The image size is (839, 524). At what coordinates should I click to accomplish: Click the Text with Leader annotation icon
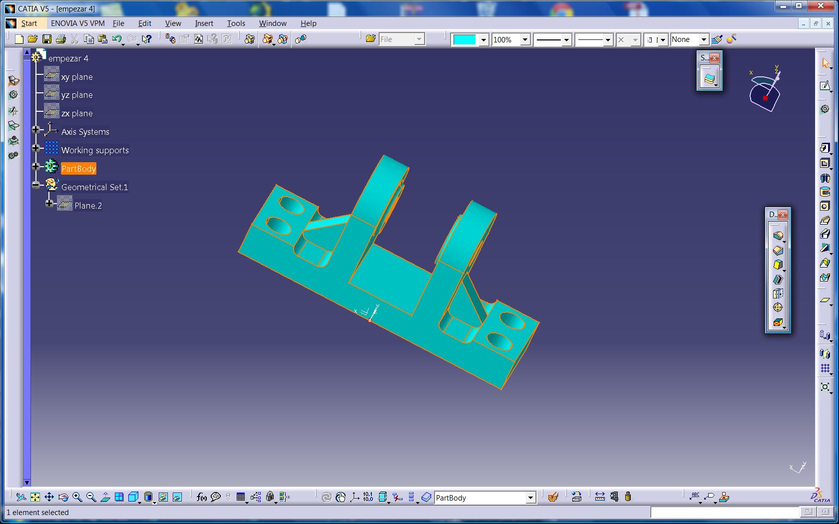[695, 497]
